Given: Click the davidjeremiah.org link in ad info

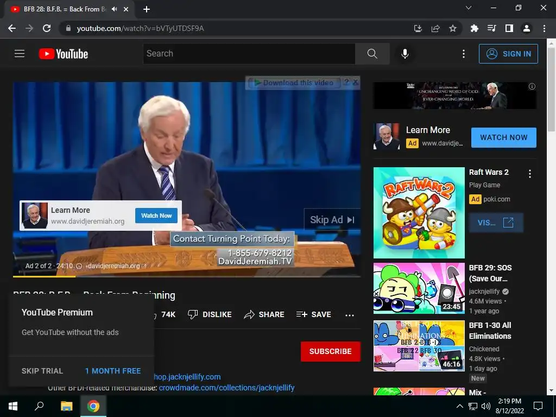Looking at the screenshot, I should point(116,266).
